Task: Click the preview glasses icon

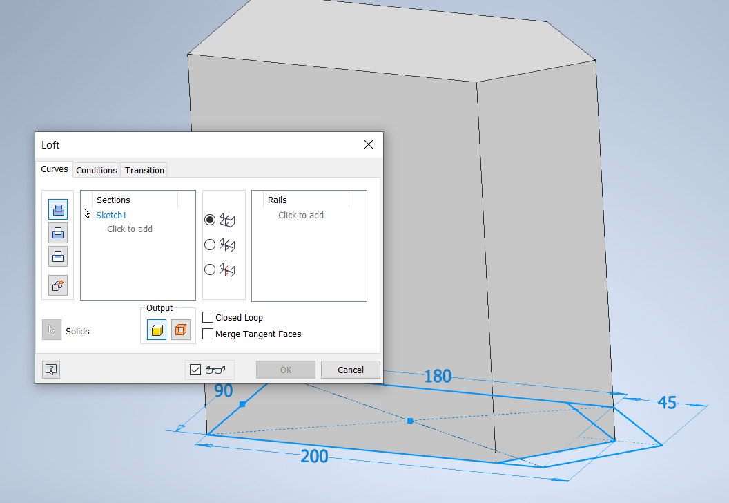Action: click(215, 369)
